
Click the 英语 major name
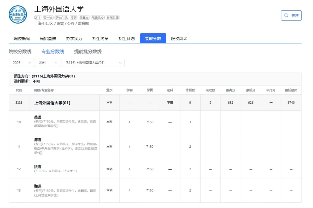[x=38, y=117]
